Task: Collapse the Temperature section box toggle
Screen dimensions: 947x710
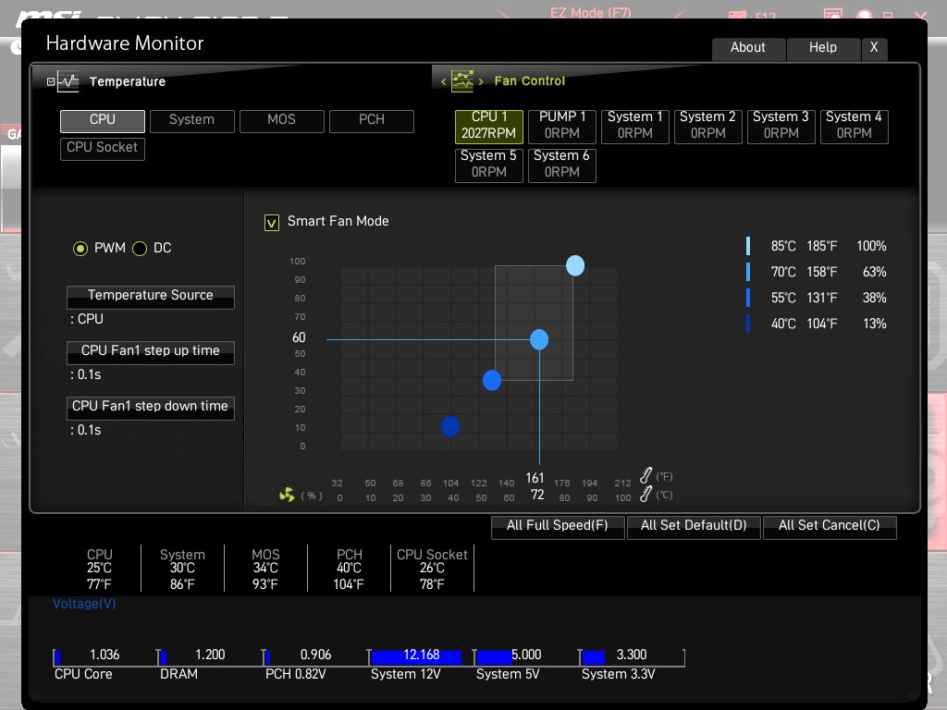Action: coord(51,81)
